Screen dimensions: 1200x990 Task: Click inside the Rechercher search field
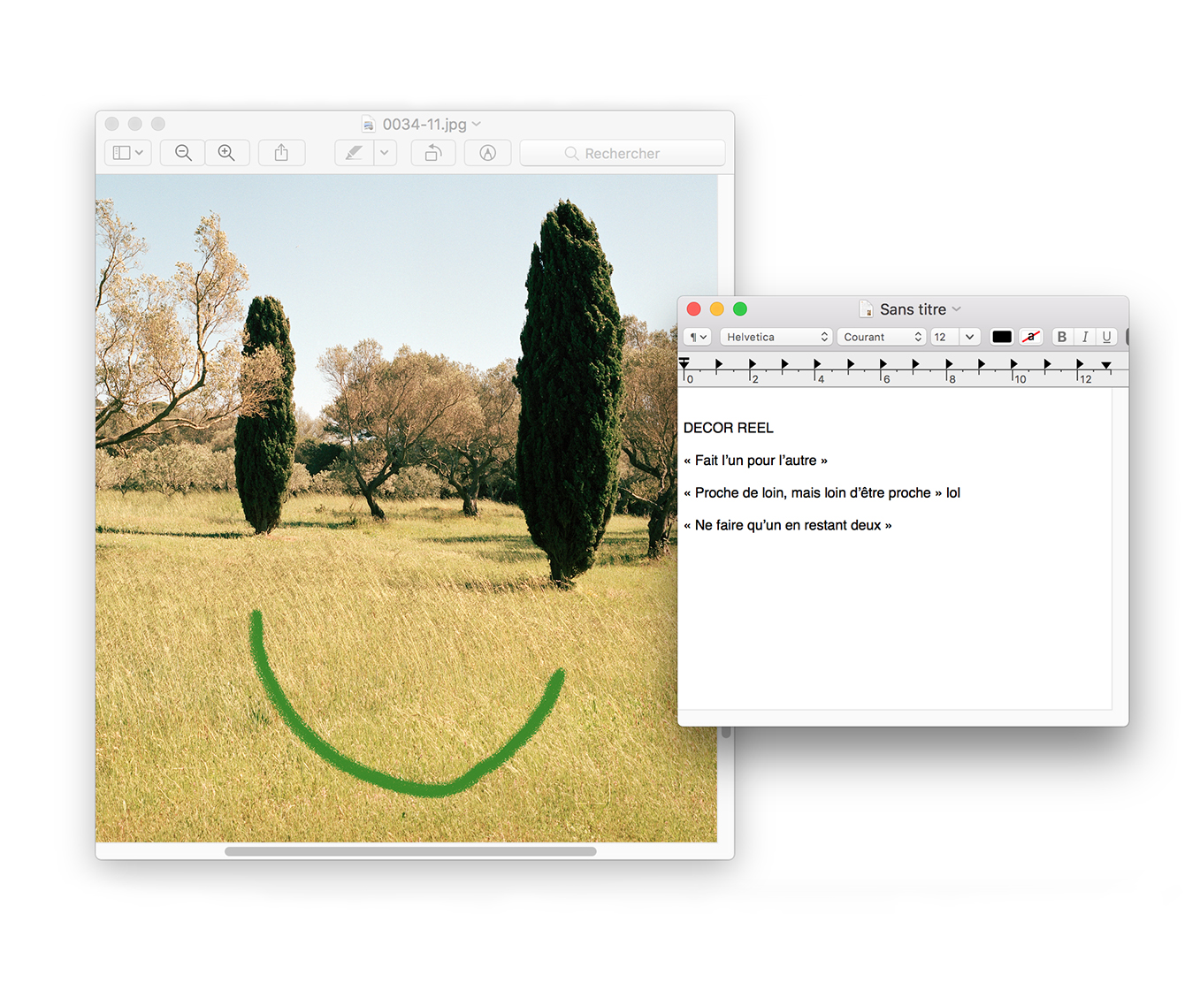[x=623, y=153]
